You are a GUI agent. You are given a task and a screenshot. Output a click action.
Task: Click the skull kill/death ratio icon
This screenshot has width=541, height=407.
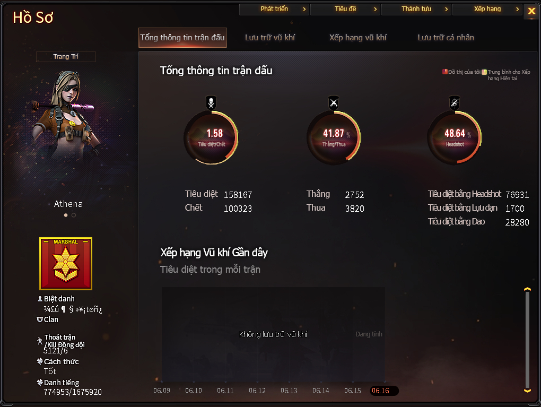[x=211, y=102]
